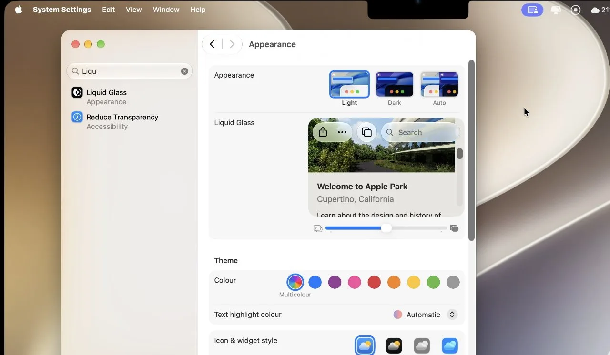Select the default icon & widget style

pyautogui.click(x=365, y=345)
